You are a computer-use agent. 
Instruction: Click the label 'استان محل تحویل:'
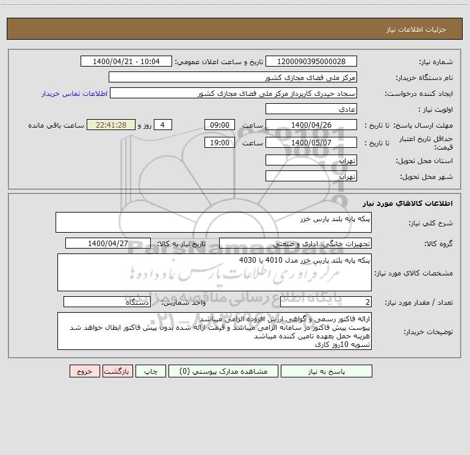[x=424, y=161]
